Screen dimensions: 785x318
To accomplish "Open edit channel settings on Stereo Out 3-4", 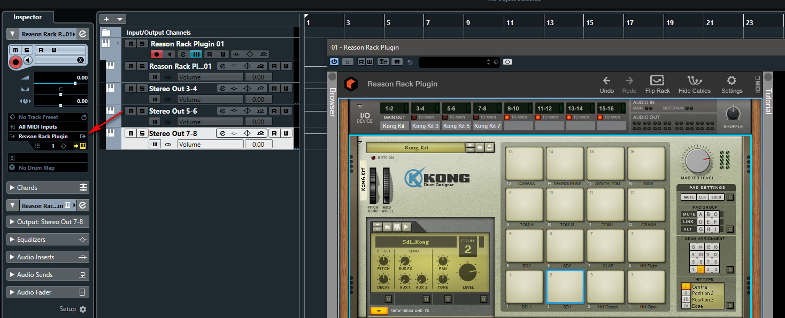I will (222, 89).
